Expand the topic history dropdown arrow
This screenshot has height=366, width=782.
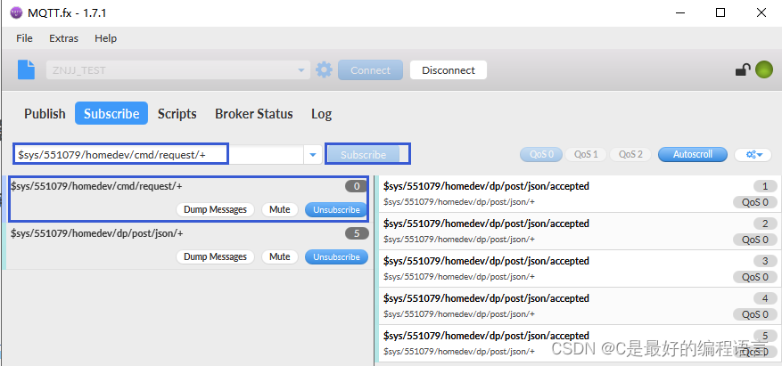313,155
